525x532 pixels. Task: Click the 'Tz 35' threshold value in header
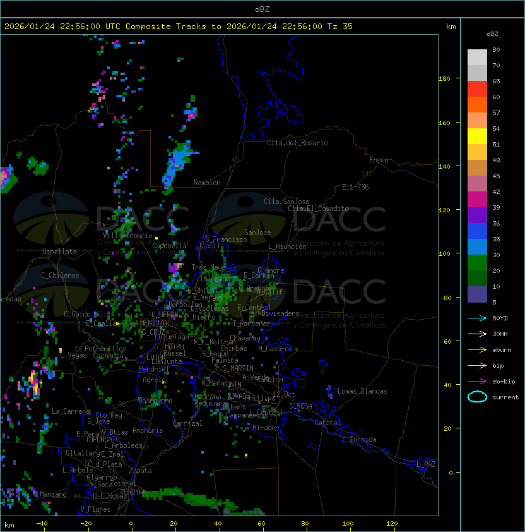340,27
